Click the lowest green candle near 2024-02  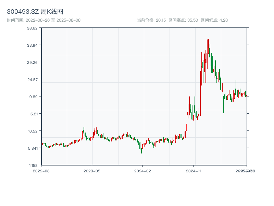(x=141, y=150)
